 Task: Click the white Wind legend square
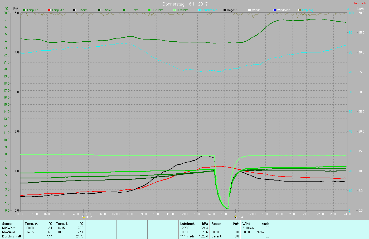[250, 10]
